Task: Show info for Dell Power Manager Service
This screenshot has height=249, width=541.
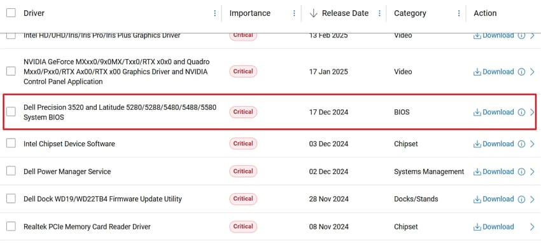Action: pos(521,172)
